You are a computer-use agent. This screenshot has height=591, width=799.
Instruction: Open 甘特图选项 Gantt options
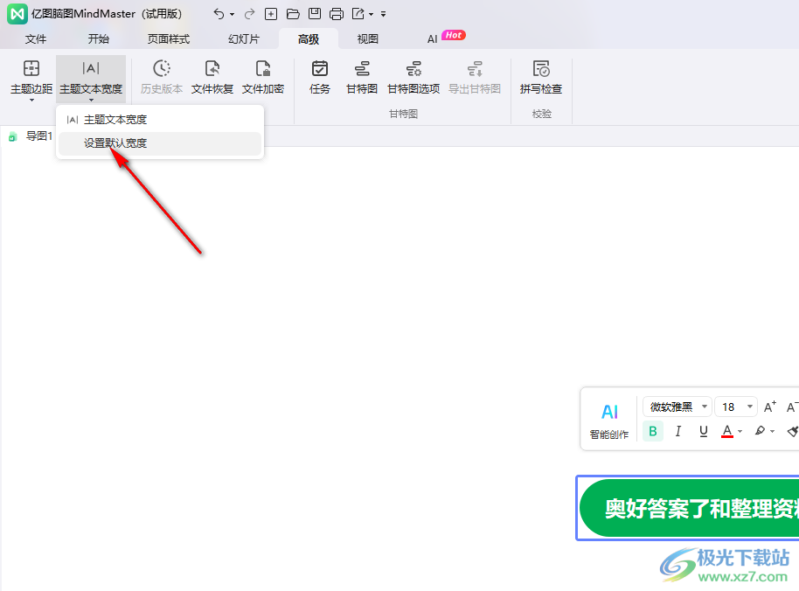coord(413,78)
